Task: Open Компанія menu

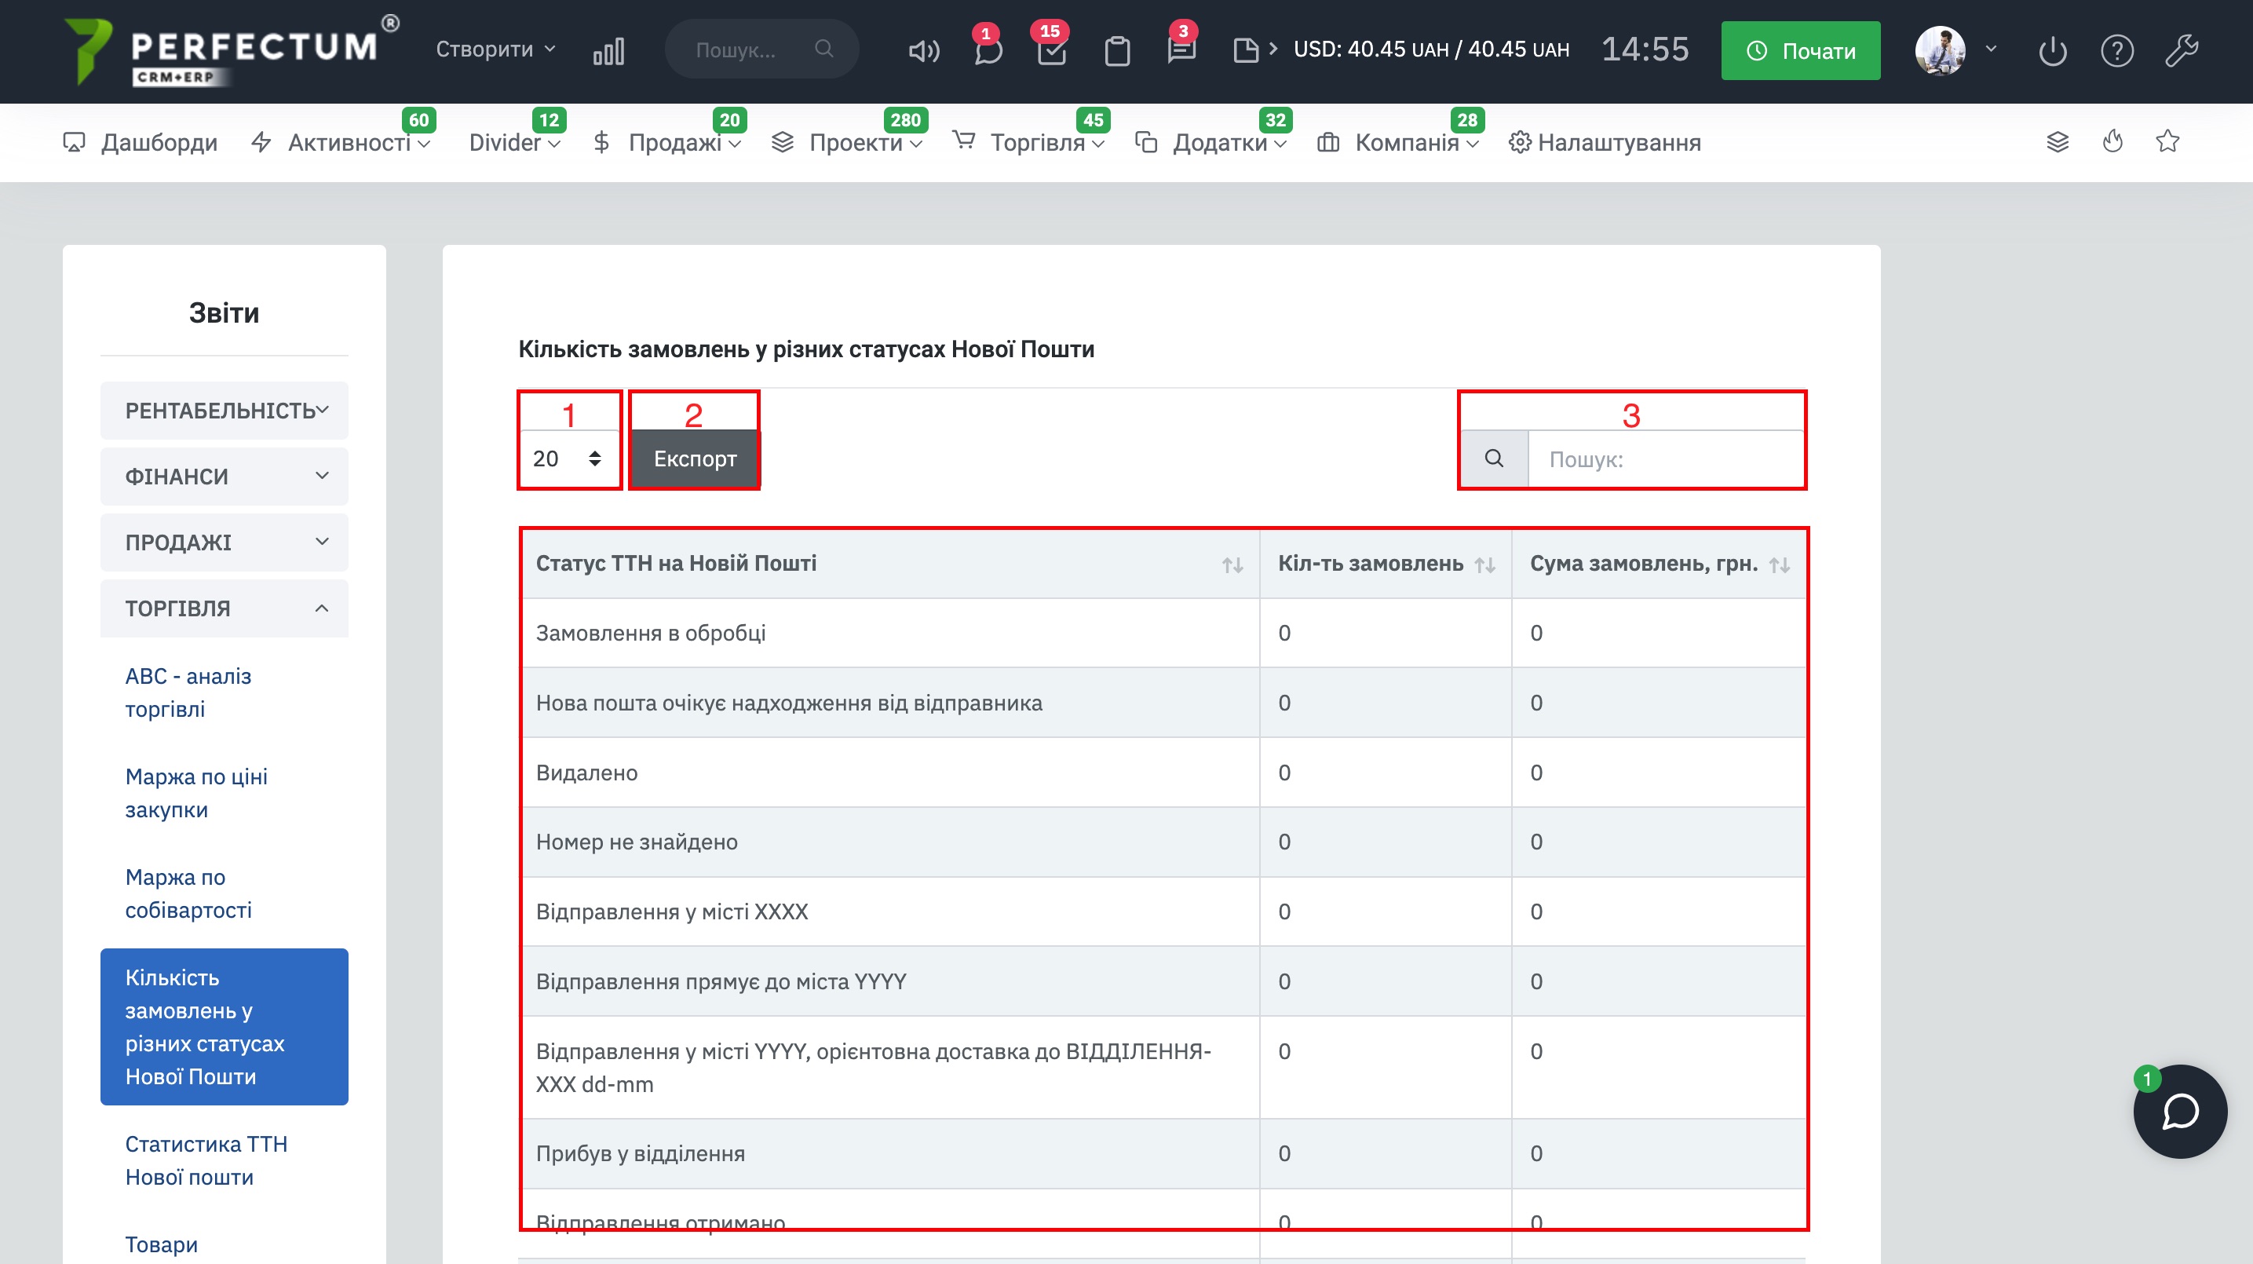Action: click(1397, 141)
